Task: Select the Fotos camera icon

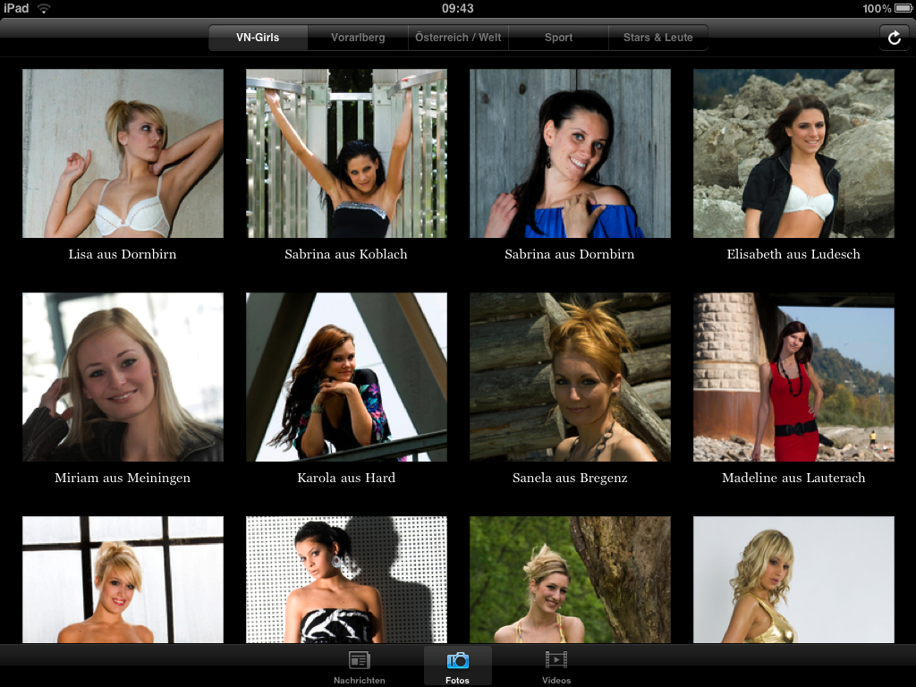Action: pyautogui.click(x=458, y=661)
